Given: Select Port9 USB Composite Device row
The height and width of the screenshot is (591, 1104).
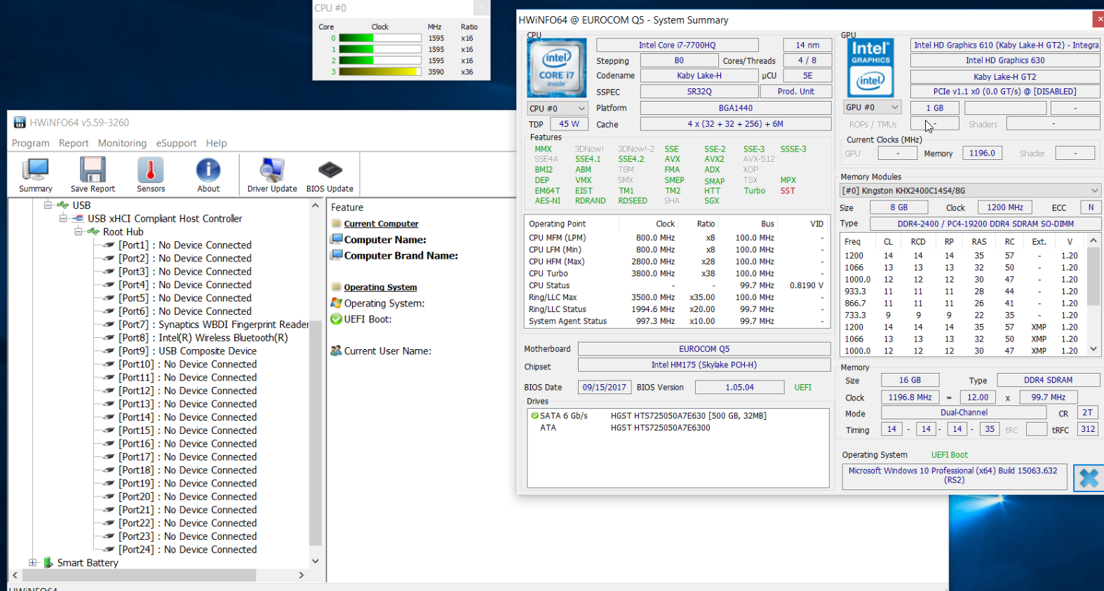Looking at the screenshot, I should [187, 351].
